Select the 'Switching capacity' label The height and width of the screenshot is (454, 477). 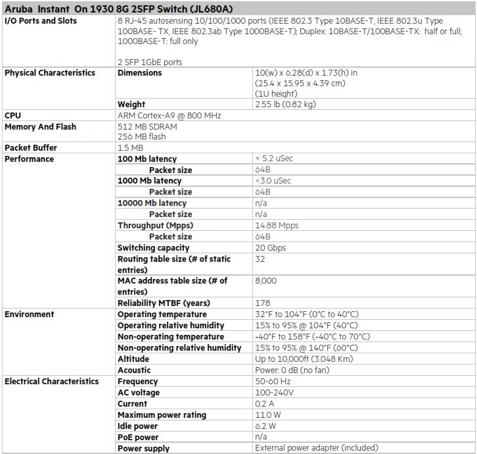click(153, 247)
